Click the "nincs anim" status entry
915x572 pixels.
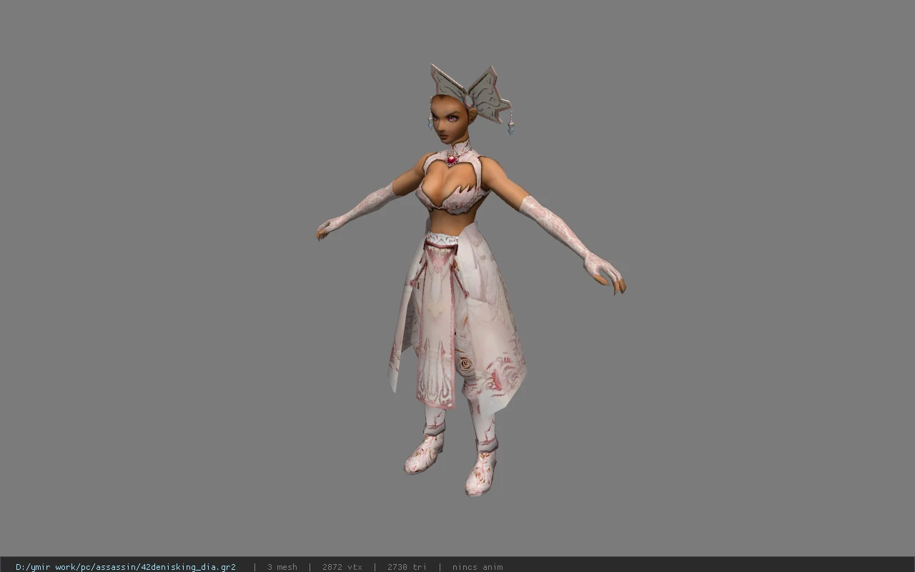(478, 567)
